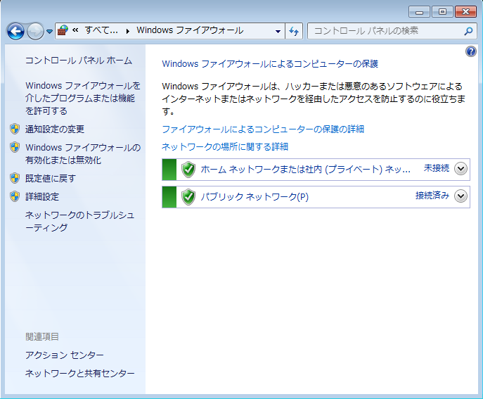Image resolution: width=483 pixels, height=399 pixels.
Task: Expand the arrow after すべて... breadcrumb
Action: 127,31
